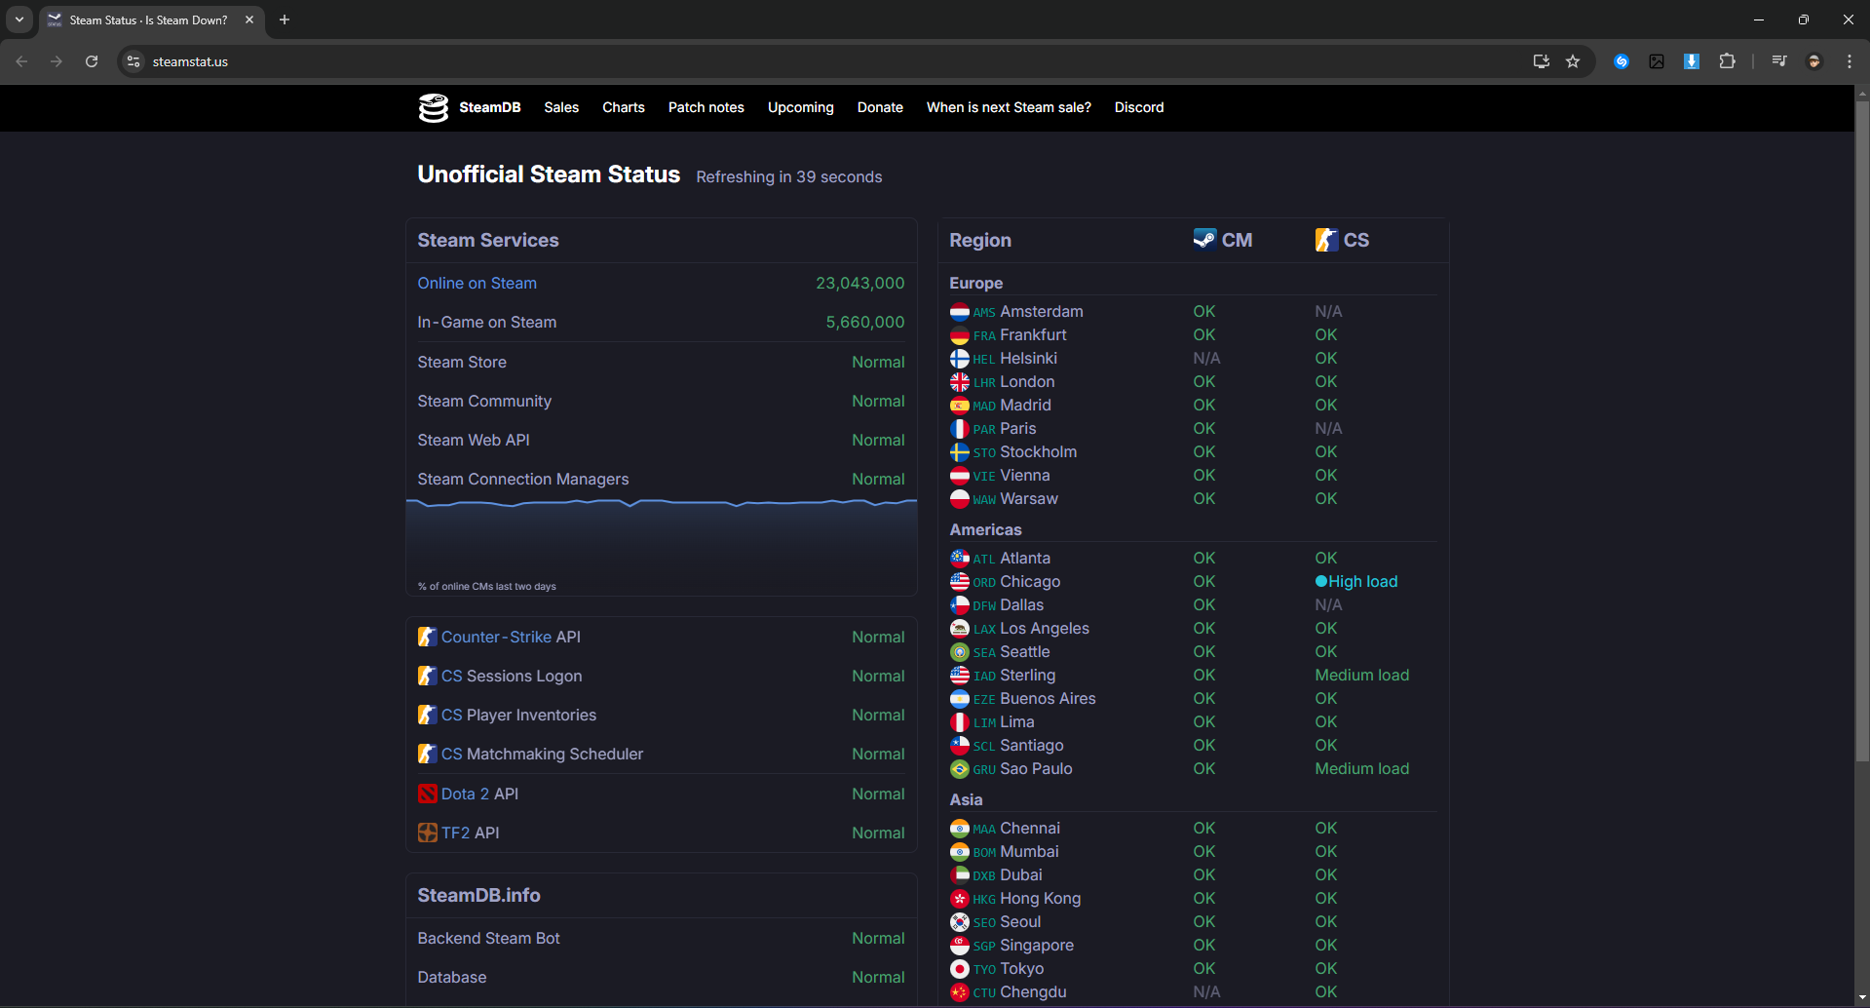Open the Discord nav item

click(1139, 107)
